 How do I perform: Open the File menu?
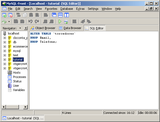click(10, 9)
